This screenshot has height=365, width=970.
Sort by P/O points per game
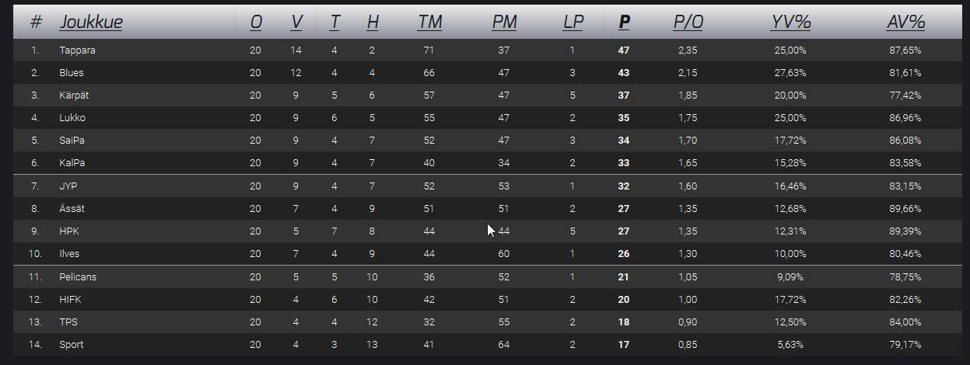(688, 23)
